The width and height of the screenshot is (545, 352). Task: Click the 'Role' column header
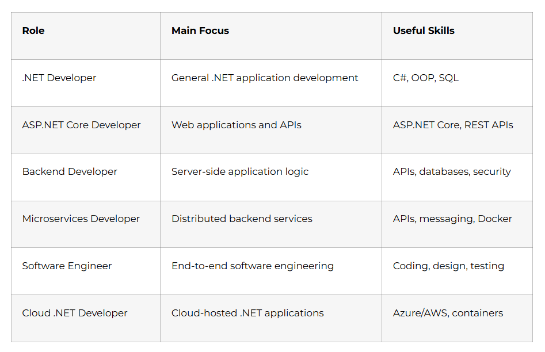[x=86, y=36]
